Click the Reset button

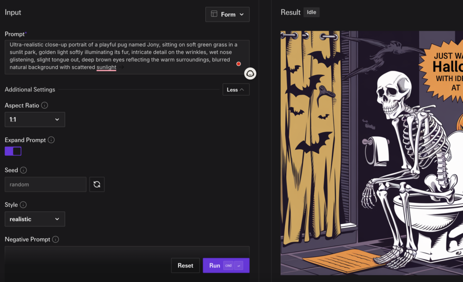pyautogui.click(x=185, y=266)
